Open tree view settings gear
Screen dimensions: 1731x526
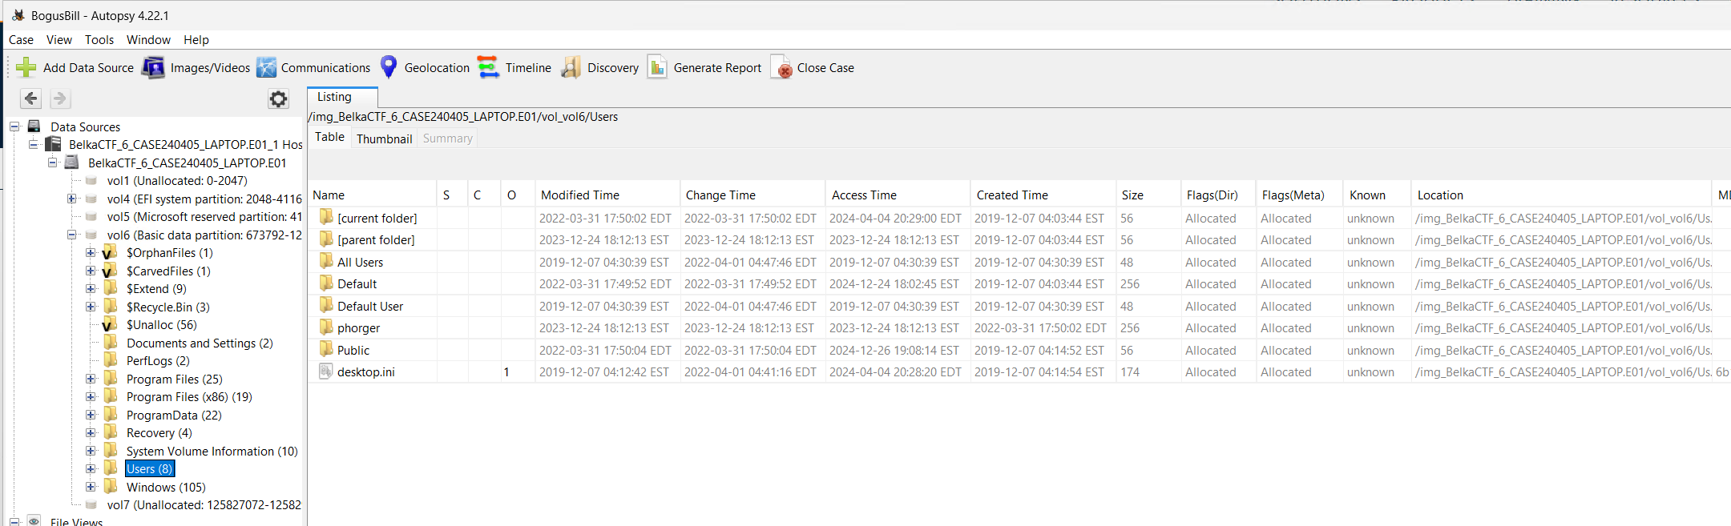pos(278,98)
